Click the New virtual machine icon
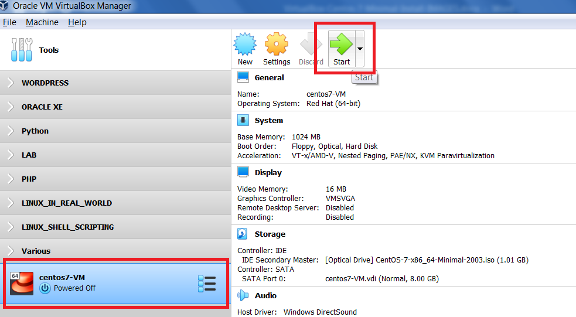 pos(245,45)
